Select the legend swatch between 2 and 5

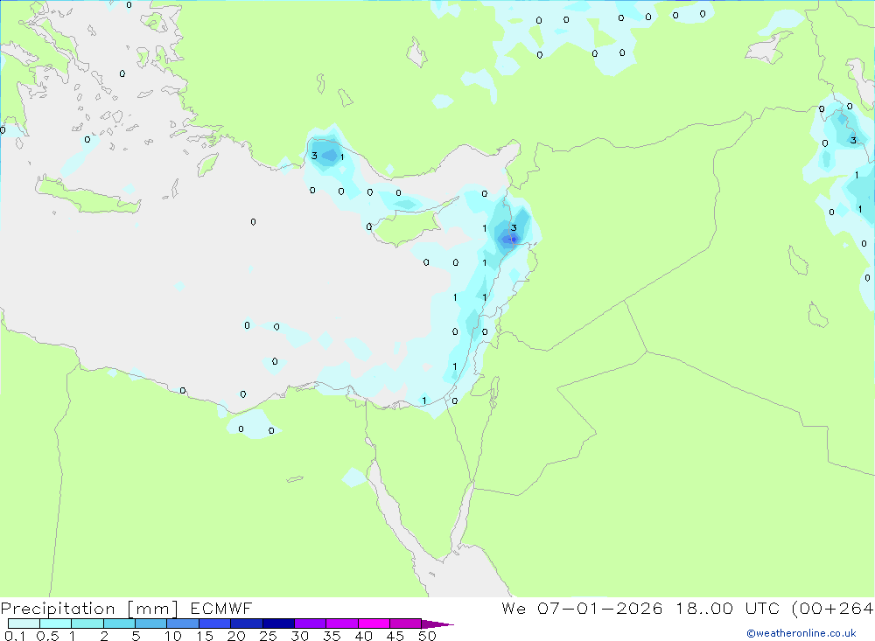[119, 624]
